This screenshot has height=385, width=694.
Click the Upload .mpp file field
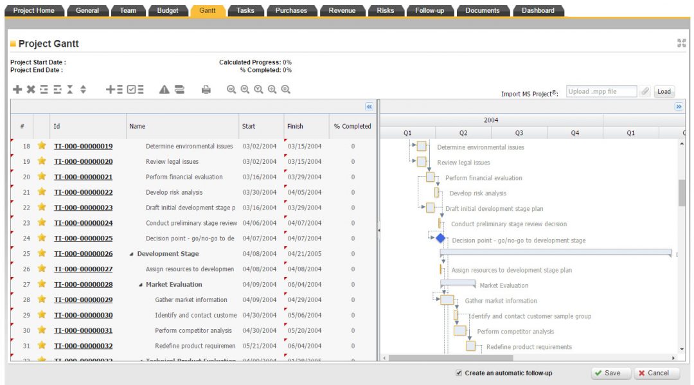[603, 91]
